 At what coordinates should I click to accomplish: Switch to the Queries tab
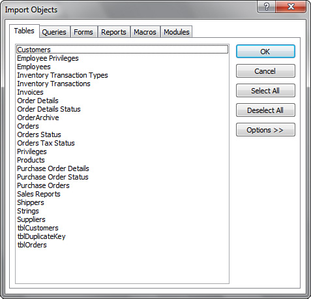pos(54,32)
